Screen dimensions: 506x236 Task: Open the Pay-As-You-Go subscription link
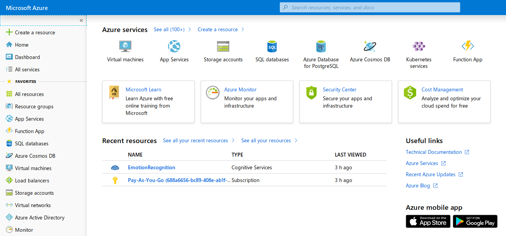pos(179,180)
